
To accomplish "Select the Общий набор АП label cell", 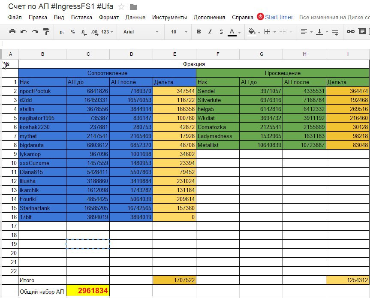I will pos(42,290).
